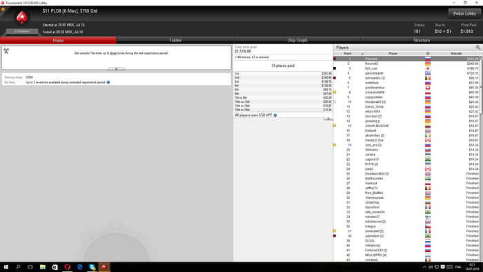Click the black note tag beside fish_san
This screenshot has height=272, width=483.
[335, 68]
